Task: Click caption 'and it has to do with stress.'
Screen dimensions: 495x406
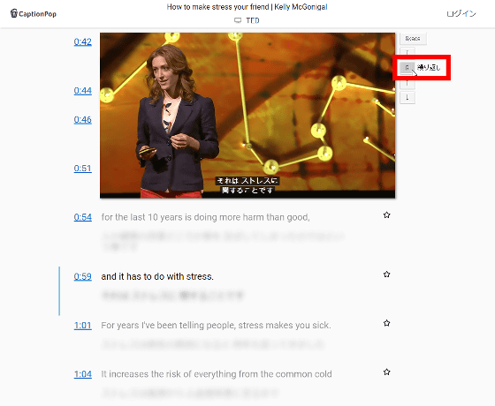Action: 157,276
